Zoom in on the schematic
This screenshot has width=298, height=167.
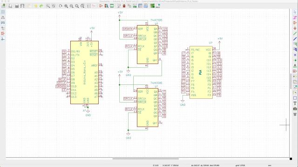tap(66, 6)
